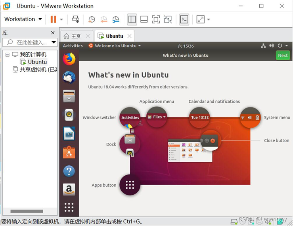Open Ubuntu Software from the dock

pos(69,152)
